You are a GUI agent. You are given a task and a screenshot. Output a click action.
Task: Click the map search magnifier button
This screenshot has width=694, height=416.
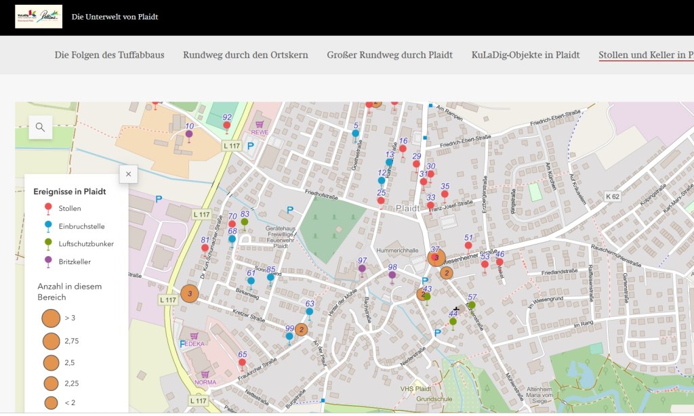(x=40, y=127)
